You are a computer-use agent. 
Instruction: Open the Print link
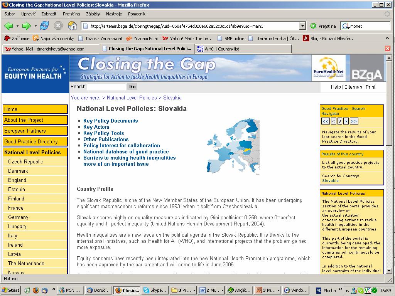tap(371, 87)
